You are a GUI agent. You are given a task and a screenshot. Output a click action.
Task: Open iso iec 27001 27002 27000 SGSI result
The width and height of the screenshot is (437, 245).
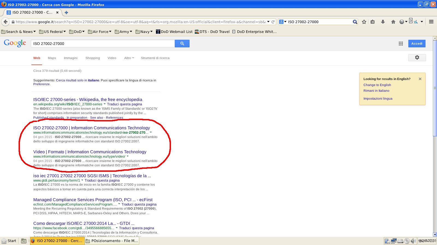[x=92, y=176]
